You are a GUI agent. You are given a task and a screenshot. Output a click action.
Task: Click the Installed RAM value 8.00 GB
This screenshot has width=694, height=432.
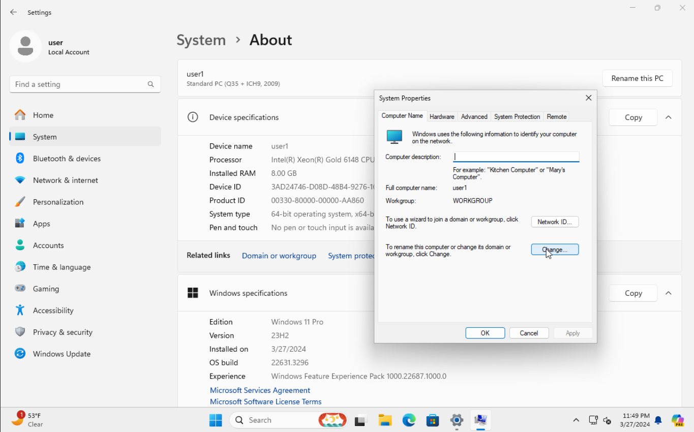pos(284,173)
